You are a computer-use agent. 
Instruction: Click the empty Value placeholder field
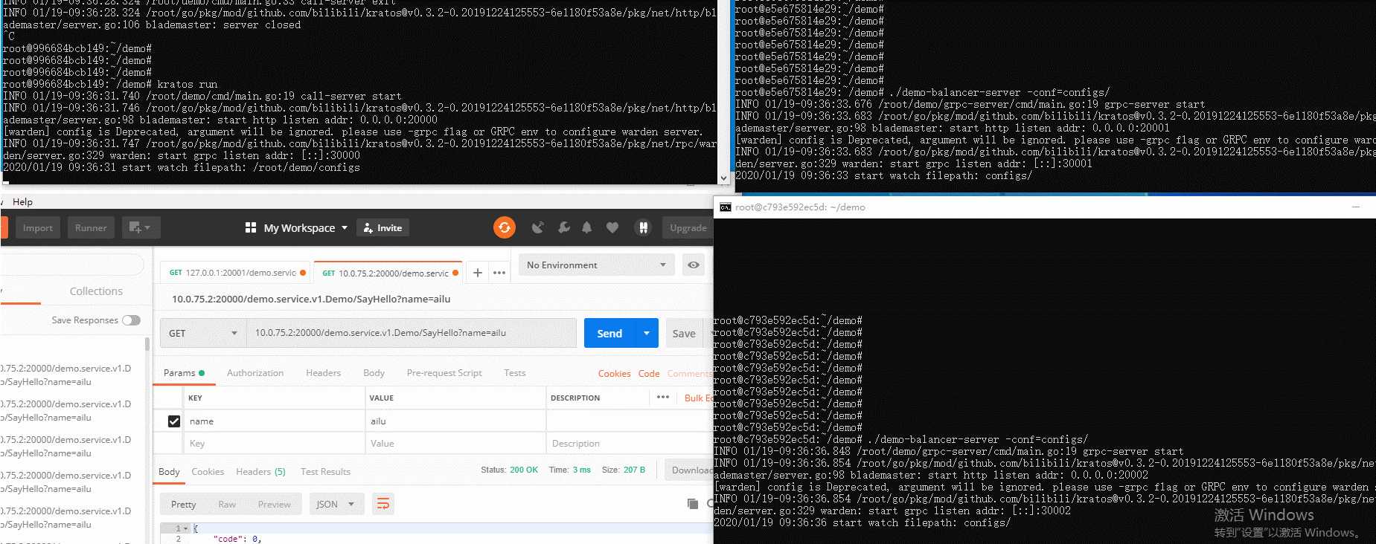455,444
